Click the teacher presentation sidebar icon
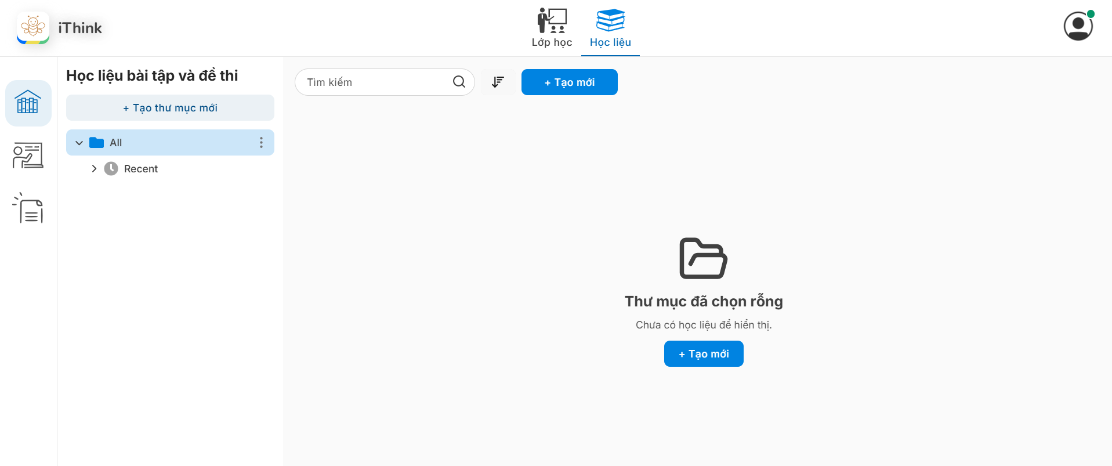 [28, 156]
